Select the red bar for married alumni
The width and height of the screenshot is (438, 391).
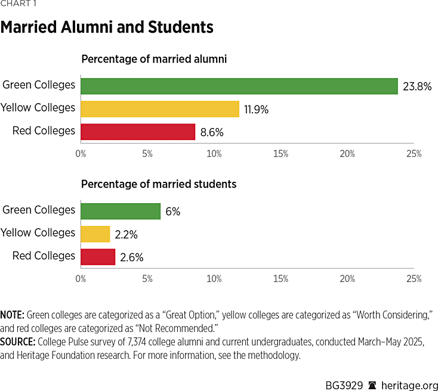[138, 131]
